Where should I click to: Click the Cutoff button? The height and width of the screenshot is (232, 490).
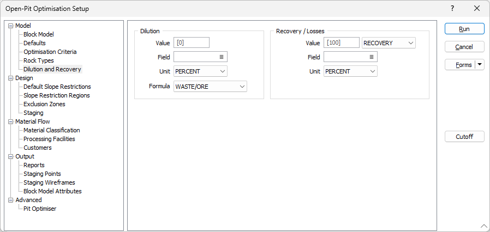pyautogui.click(x=464, y=137)
